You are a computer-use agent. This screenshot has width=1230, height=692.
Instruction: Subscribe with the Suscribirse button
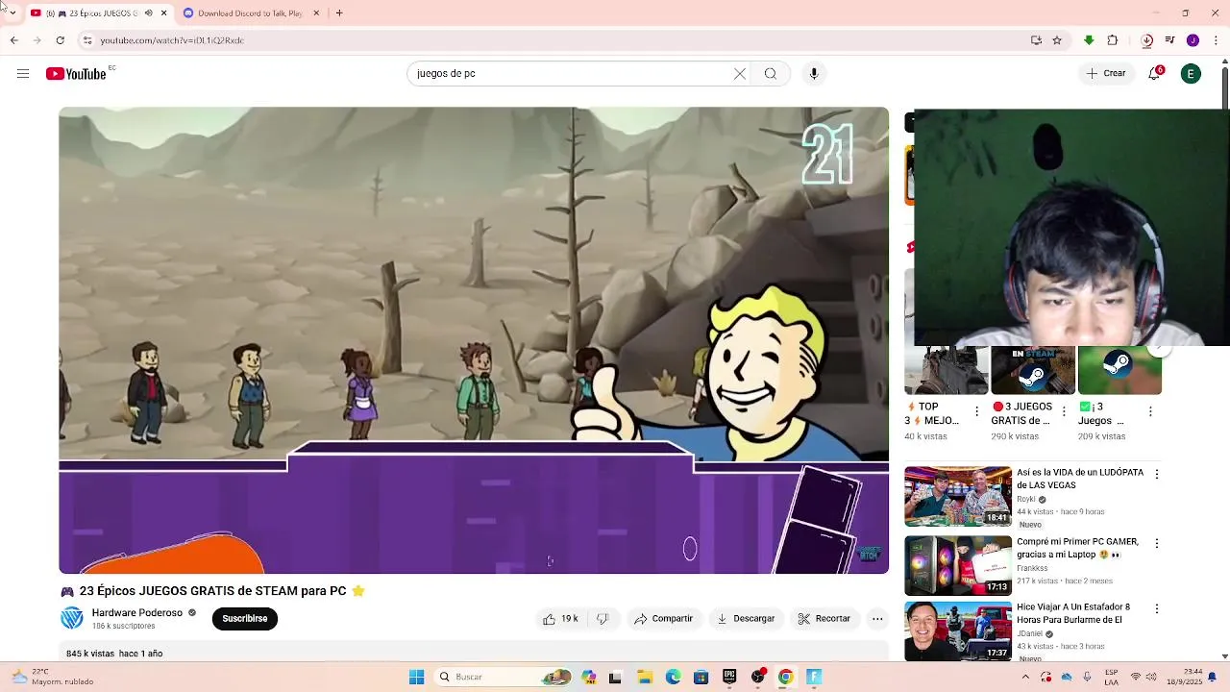tap(245, 619)
